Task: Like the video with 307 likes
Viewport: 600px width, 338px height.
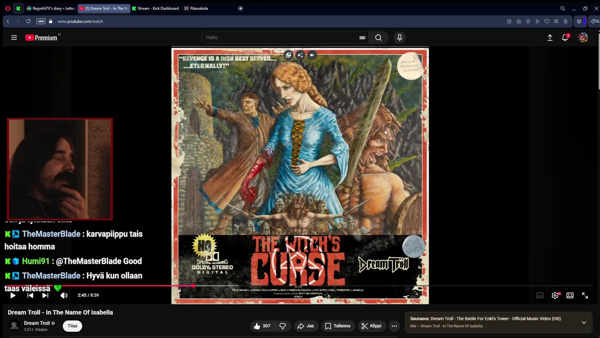Action: (x=262, y=326)
